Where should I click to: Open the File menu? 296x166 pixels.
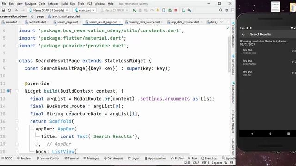pos(4,4)
